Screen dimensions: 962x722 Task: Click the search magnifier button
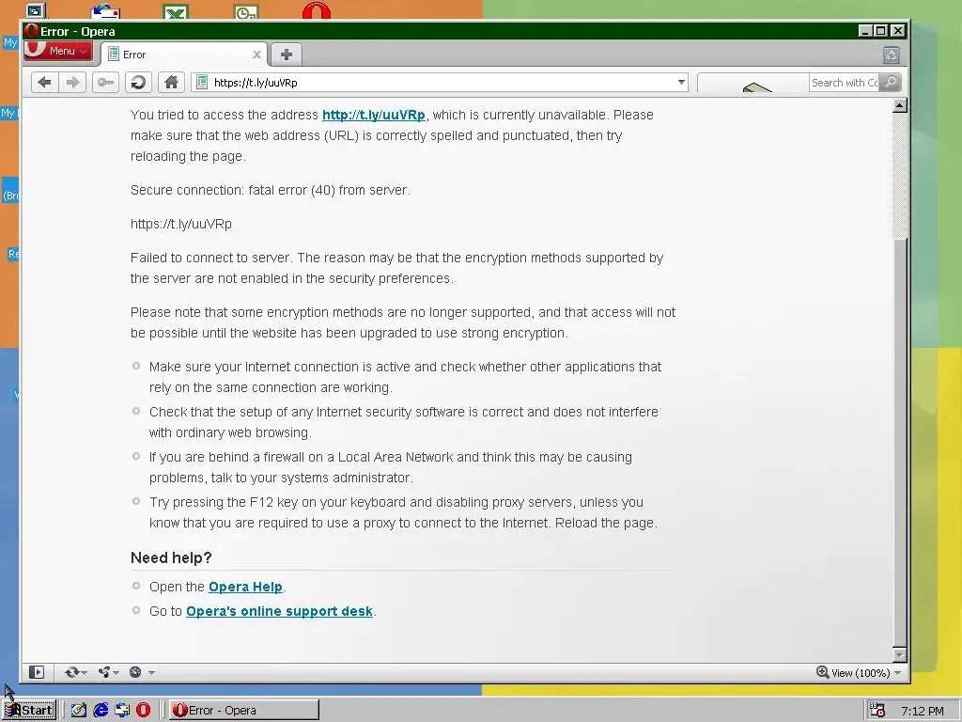coord(891,83)
